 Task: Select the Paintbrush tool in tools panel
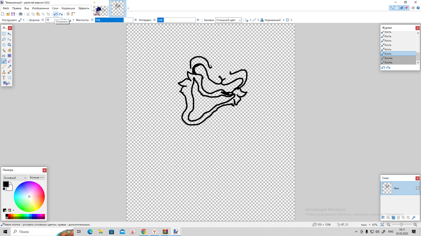click(4, 61)
